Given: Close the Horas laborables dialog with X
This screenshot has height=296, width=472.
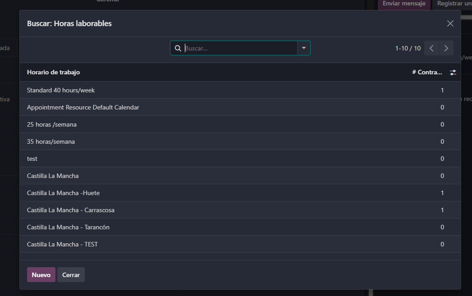Looking at the screenshot, I should tap(450, 23).
